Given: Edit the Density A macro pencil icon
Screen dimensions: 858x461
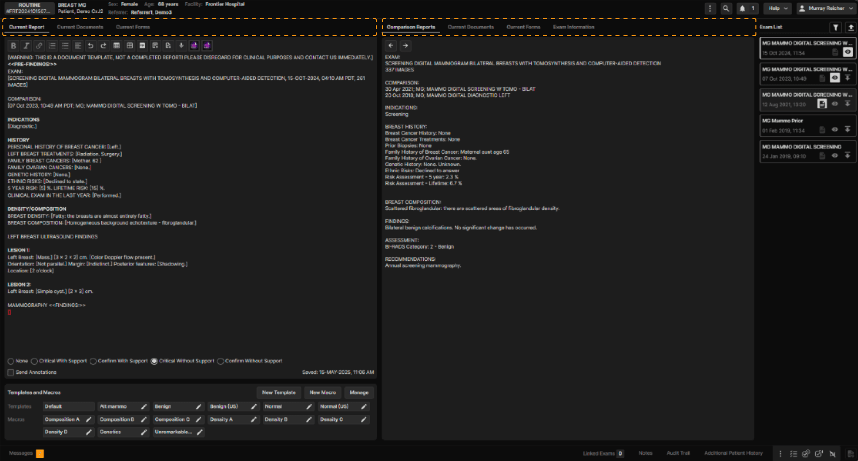Looking at the screenshot, I should [x=254, y=419].
